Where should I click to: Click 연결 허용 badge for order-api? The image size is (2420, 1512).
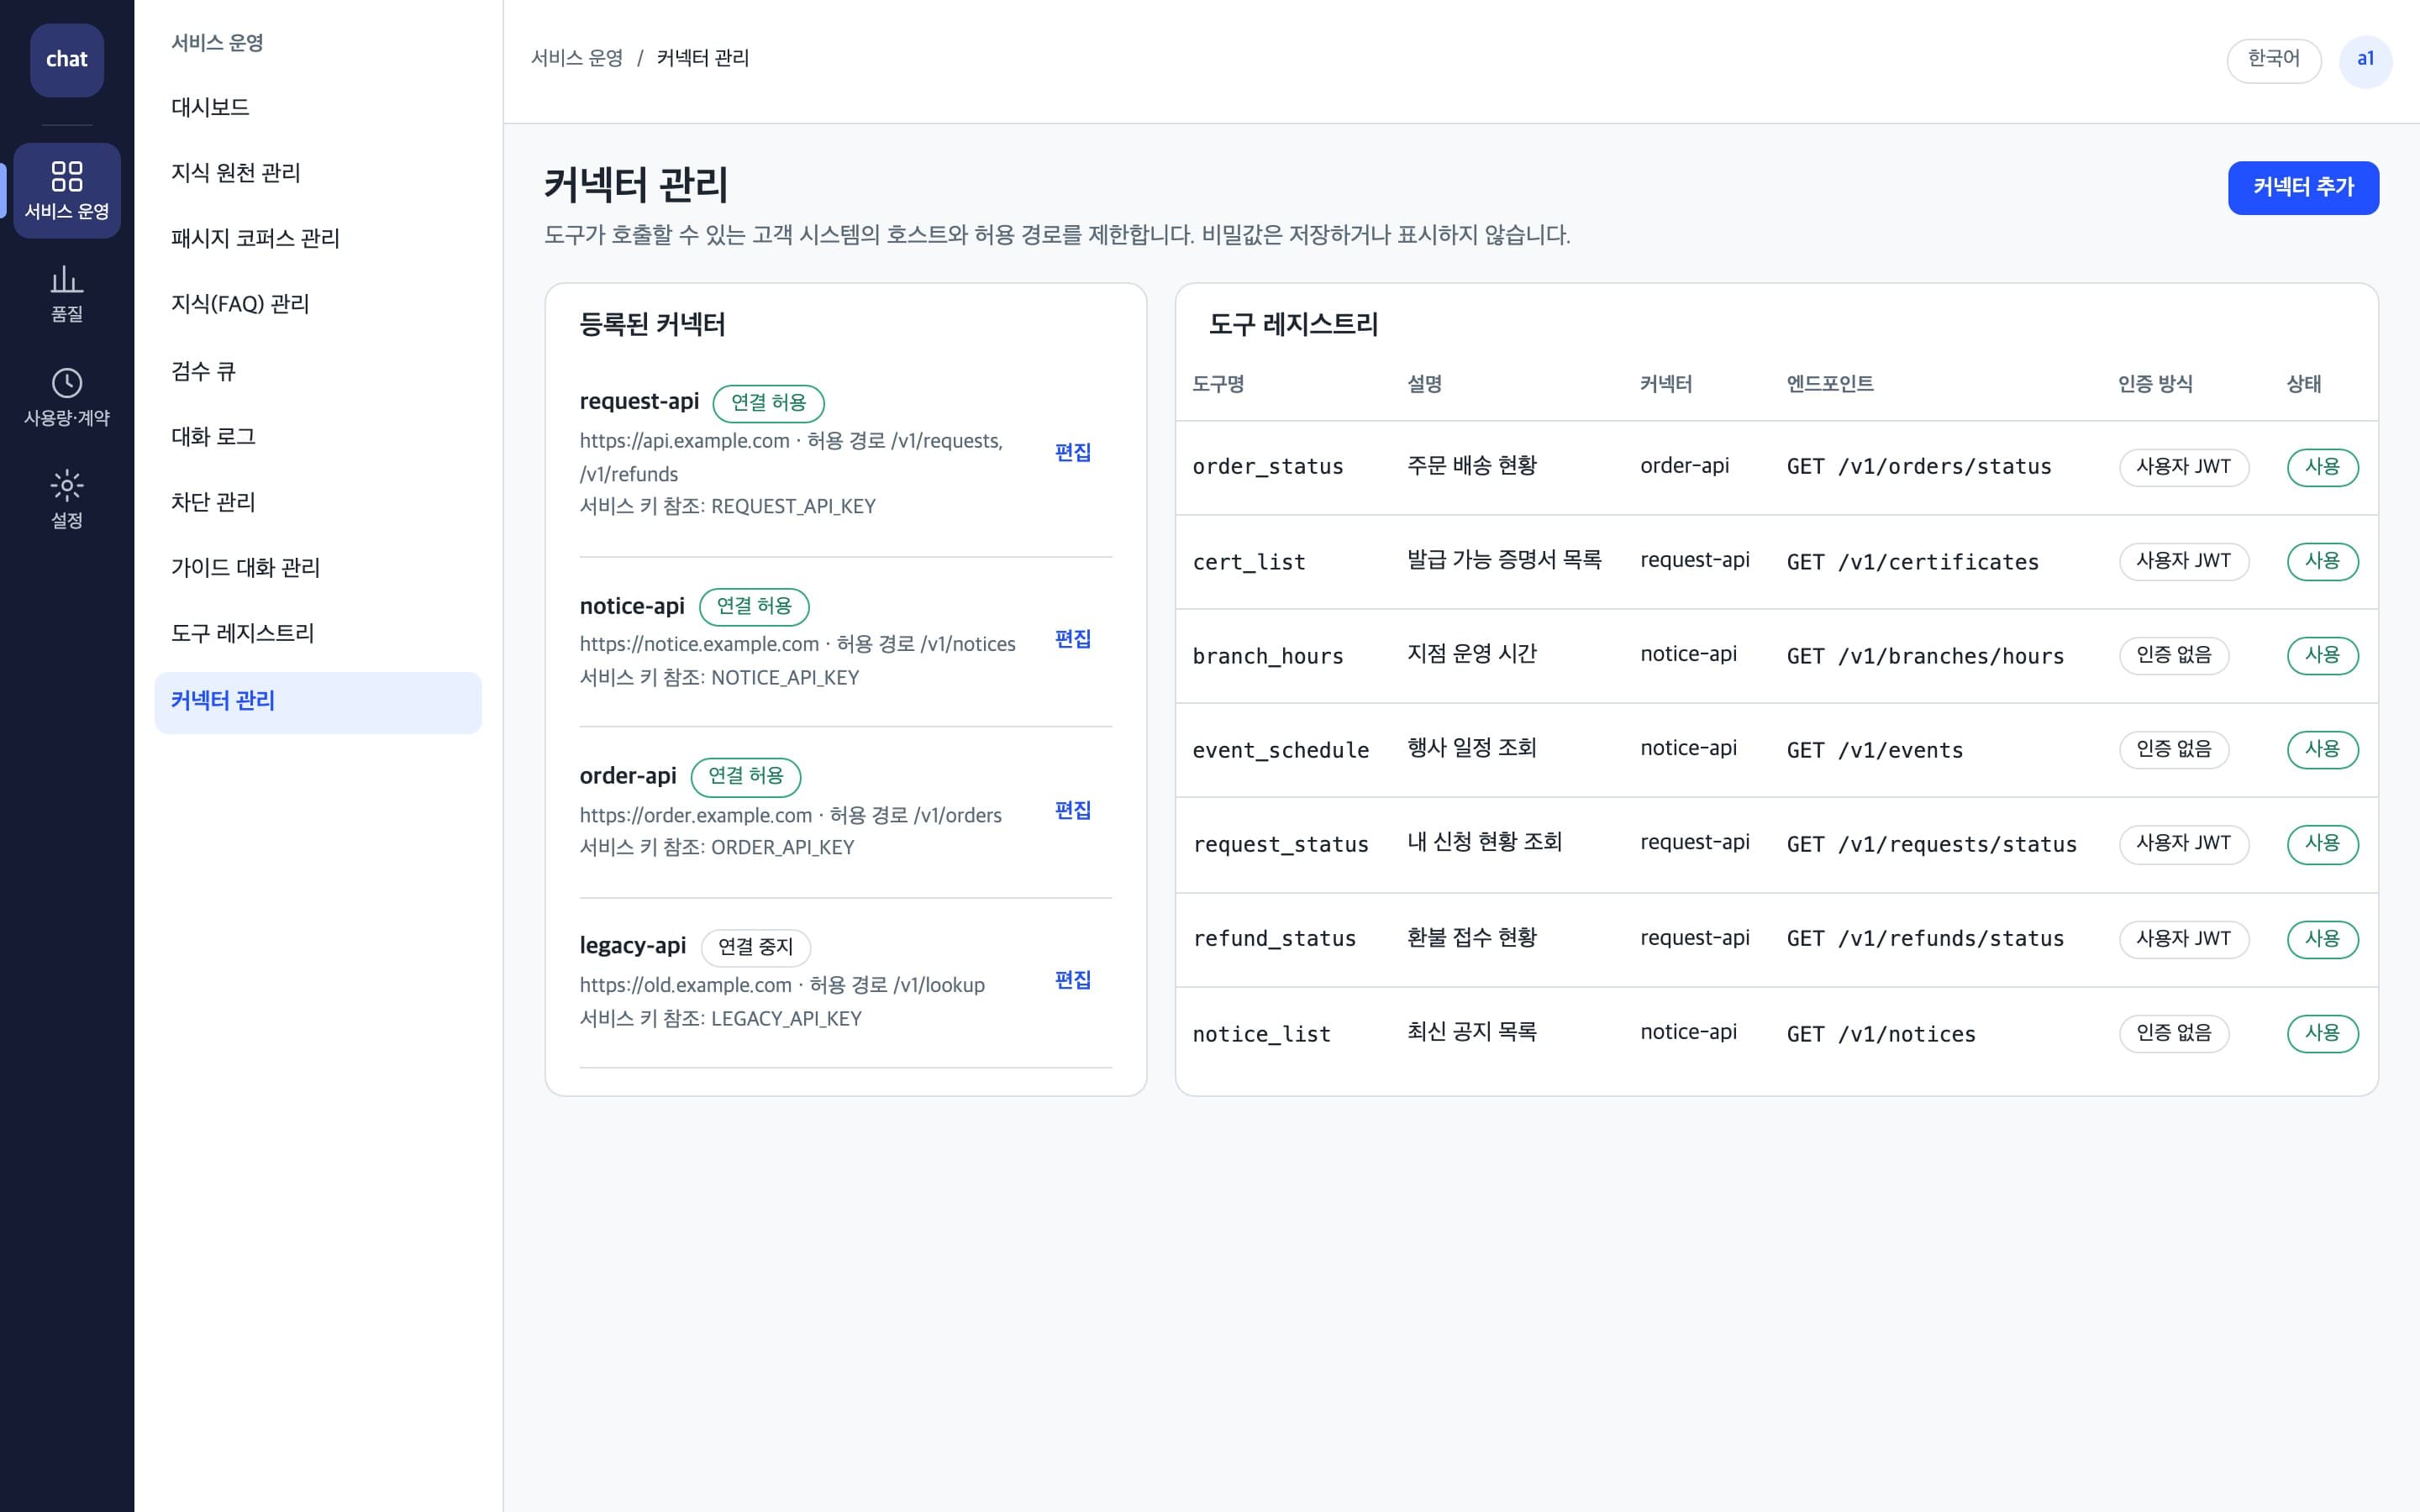tap(746, 776)
